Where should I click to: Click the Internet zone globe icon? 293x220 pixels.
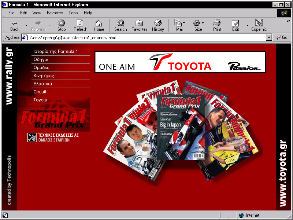pyautogui.click(x=241, y=215)
